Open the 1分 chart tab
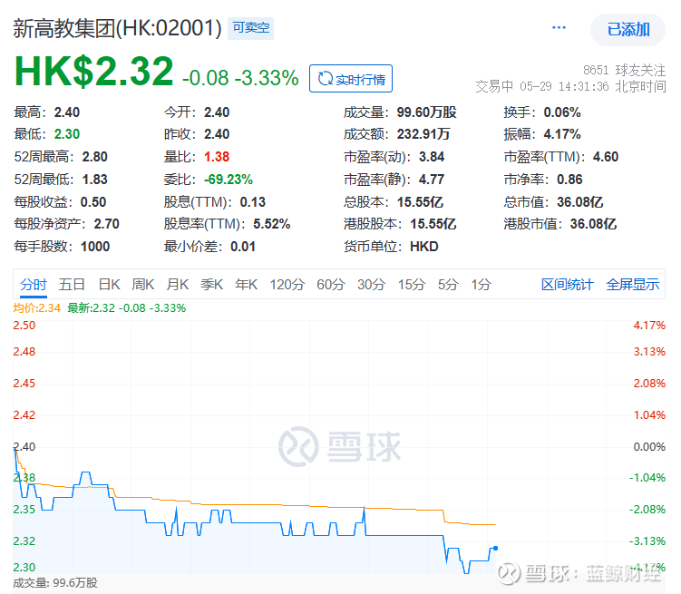Viewport: 681px width, 594px height. click(482, 285)
